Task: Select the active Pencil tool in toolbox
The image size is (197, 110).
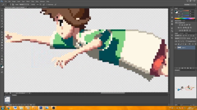Action: coord(2,29)
